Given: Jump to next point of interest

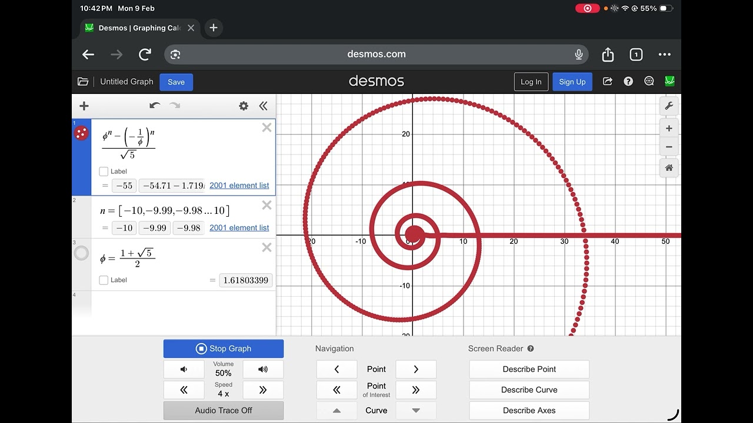Looking at the screenshot, I should (416, 390).
